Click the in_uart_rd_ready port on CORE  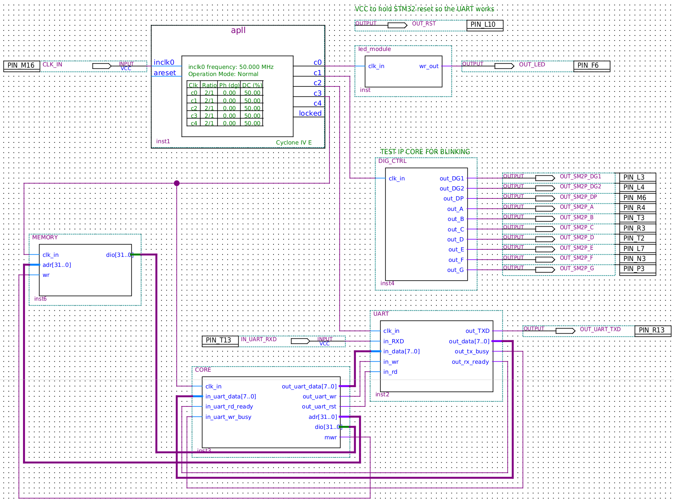[x=229, y=407]
